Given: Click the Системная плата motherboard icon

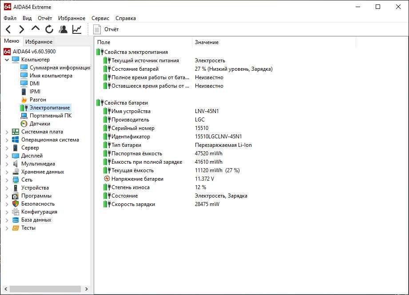Looking at the screenshot, I should coord(16,132).
